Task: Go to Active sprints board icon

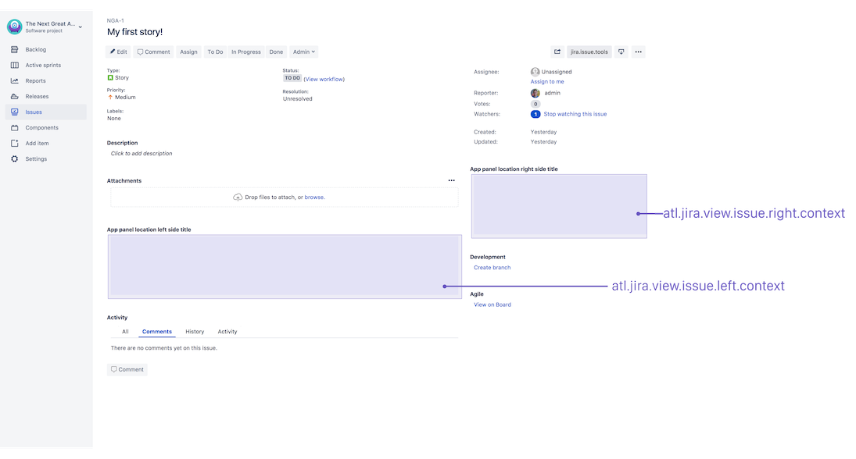Action: point(15,65)
